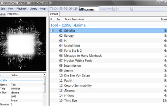Click the Tool - [1996] Ænima album header
167x106 pixels.
pyautogui.click(x=68, y=25)
